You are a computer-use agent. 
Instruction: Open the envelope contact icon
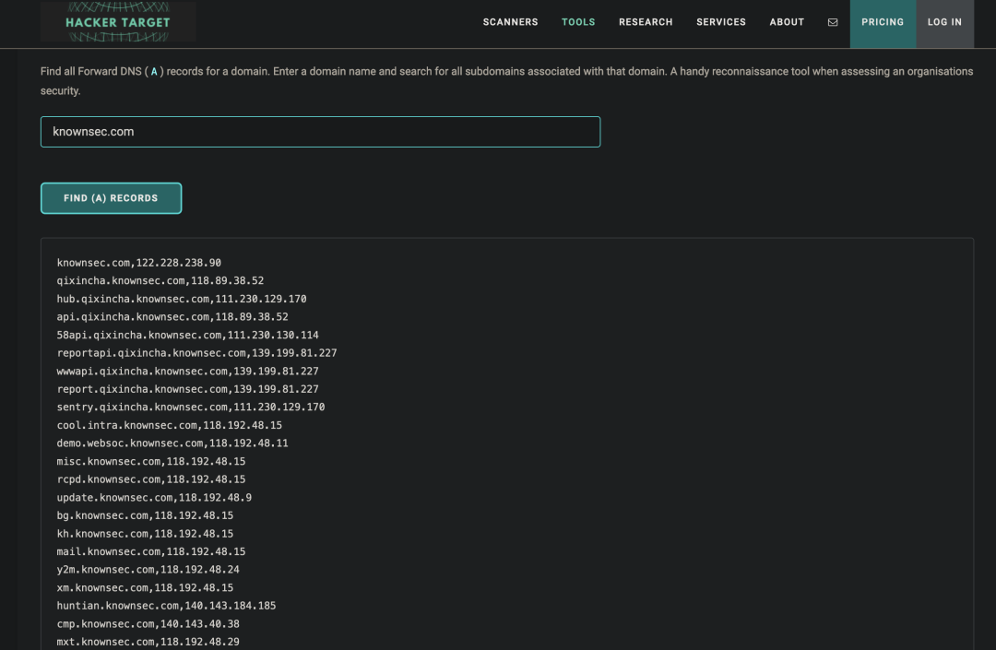(833, 22)
